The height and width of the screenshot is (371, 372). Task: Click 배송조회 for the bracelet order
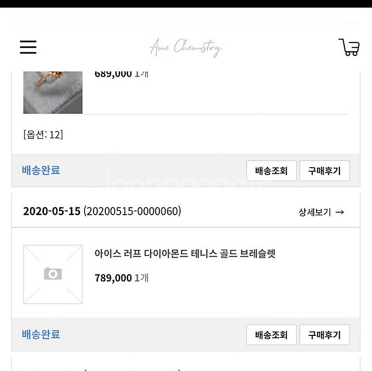[x=272, y=335]
